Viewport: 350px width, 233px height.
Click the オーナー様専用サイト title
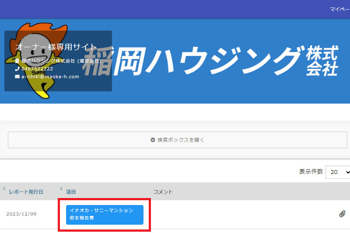pyautogui.click(x=56, y=47)
